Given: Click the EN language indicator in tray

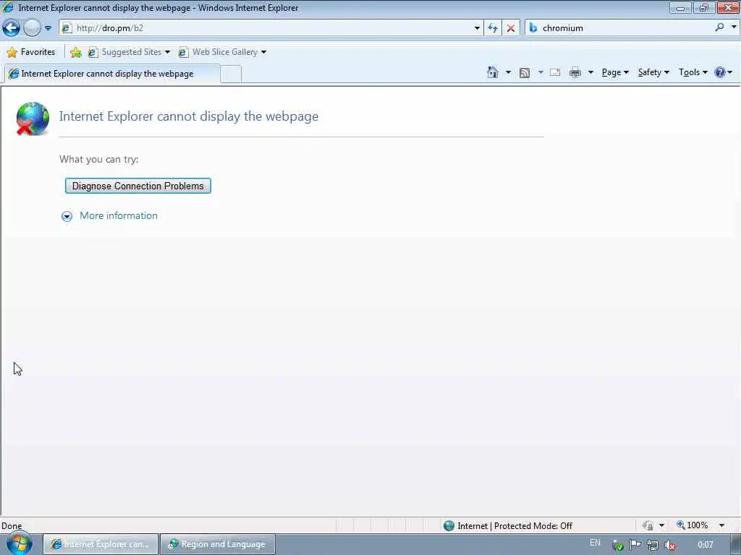Looking at the screenshot, I should pyautogui.click(x=595, y=543).
